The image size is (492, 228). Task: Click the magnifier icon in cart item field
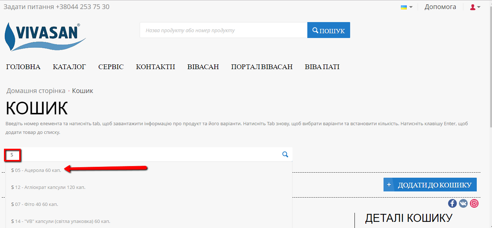tap(285, 155)
